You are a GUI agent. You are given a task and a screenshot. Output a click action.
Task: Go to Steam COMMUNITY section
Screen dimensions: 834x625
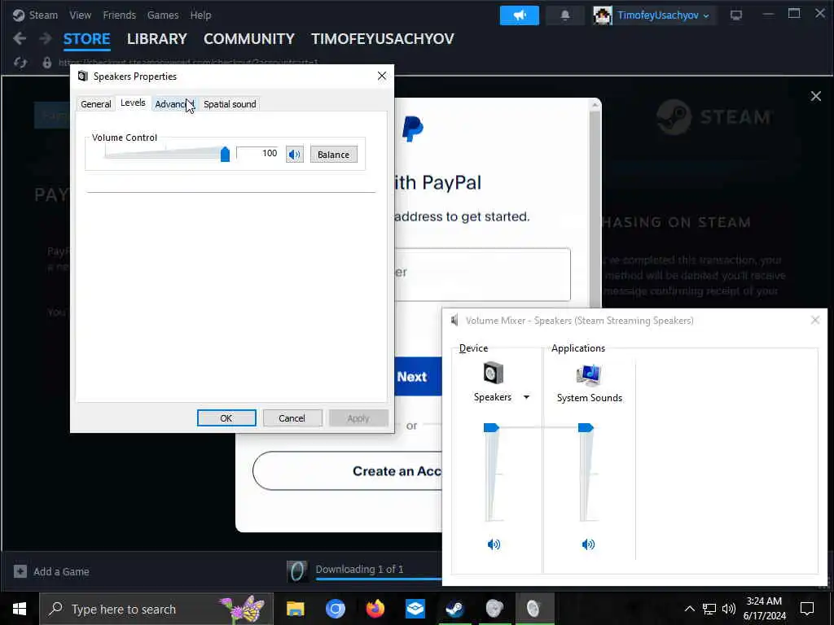[x=249, y=39]
